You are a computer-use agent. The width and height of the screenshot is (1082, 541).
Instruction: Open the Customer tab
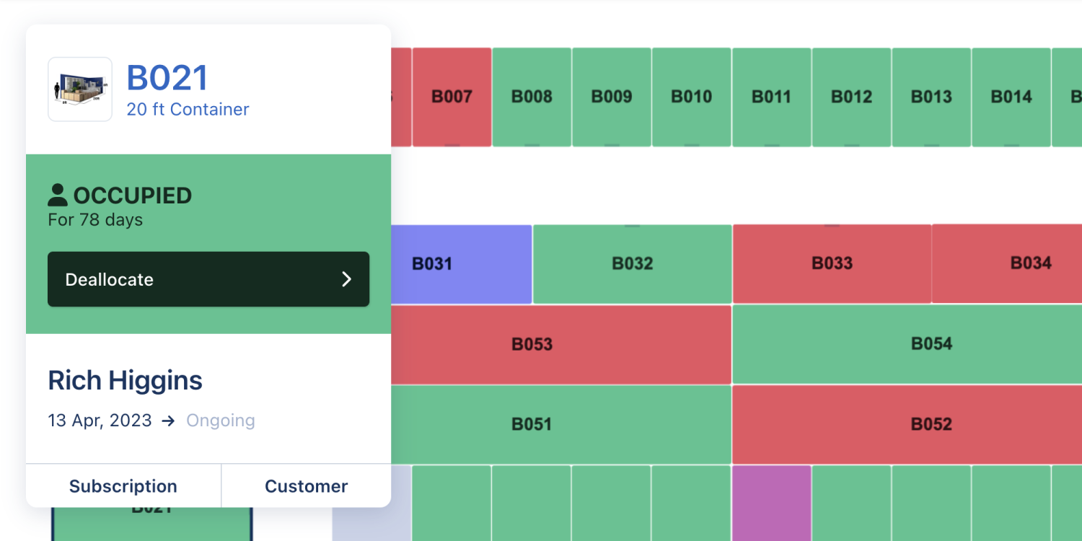[x=306, y=486]
